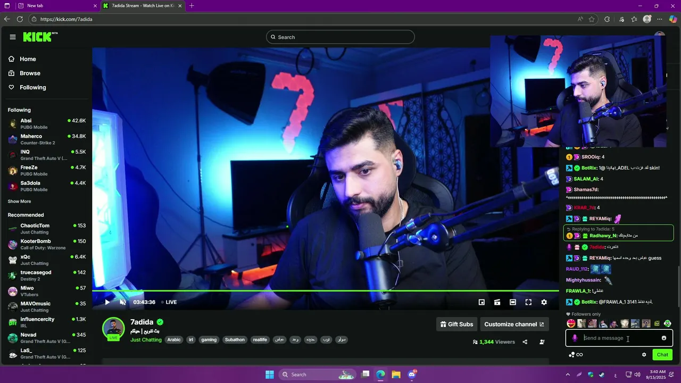Click the green stream progress bar

[x=325, y=290]
